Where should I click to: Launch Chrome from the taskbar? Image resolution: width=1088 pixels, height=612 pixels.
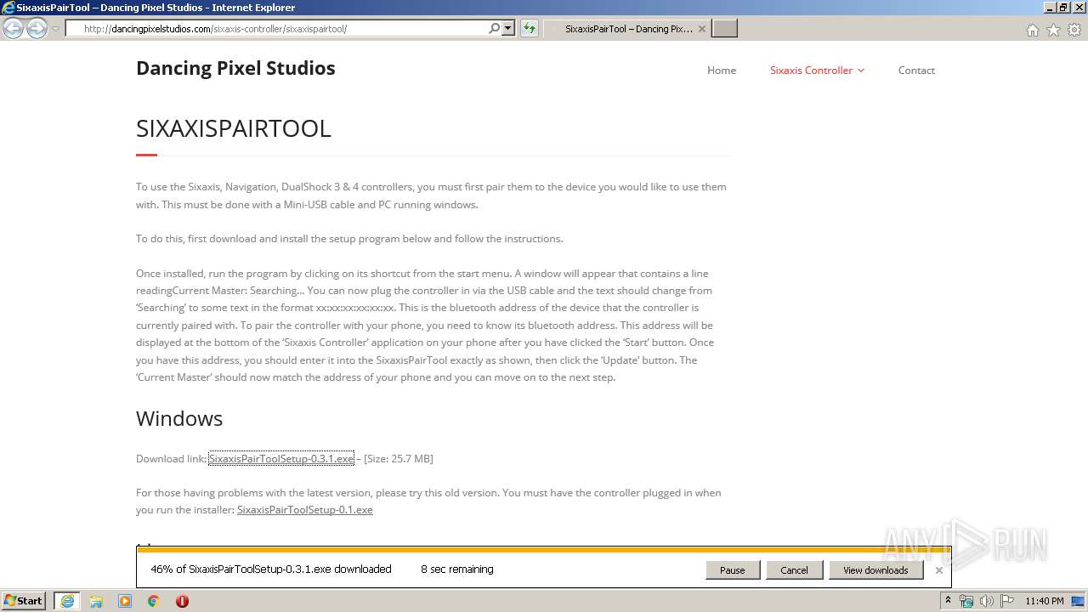[x=154, y=601]
